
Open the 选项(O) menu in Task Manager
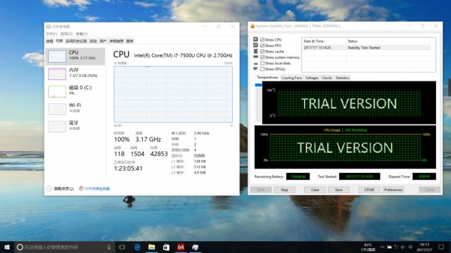67,34
